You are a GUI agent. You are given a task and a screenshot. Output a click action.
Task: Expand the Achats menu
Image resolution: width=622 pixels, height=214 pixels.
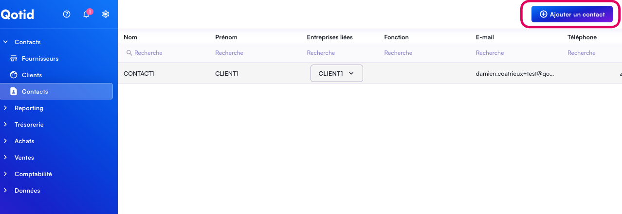[24, 141]
